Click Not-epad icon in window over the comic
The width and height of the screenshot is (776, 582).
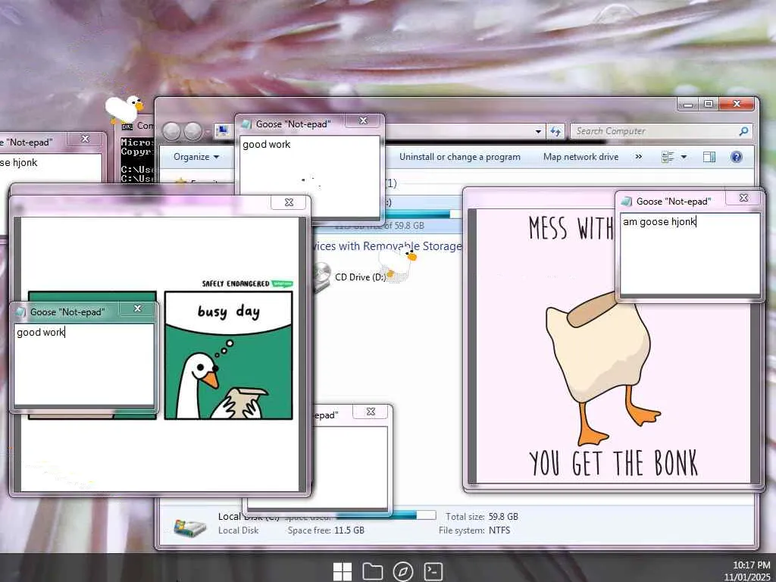click(20, 312)
